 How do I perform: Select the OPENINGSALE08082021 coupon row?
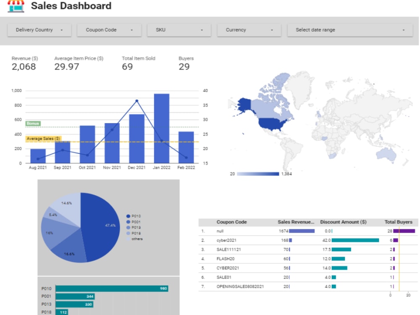pos(308,286)
